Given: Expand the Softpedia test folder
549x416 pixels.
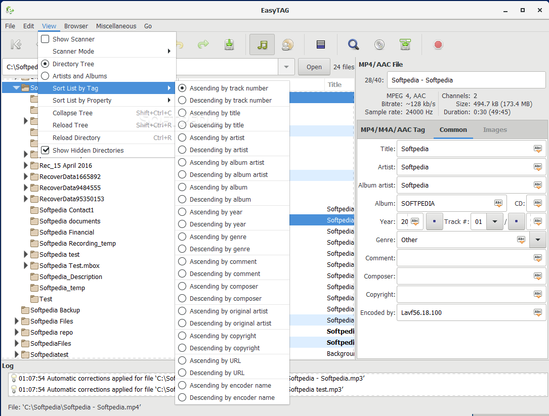Looking at the screenshot, I should (x=26, y=254).
